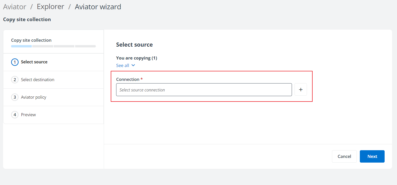Click the first wizard progress bar segment
This screenshot has width=397, height=185.
(21, 46)
